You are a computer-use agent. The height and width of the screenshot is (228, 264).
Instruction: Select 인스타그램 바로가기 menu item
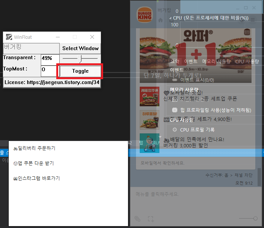pos(37,178)
